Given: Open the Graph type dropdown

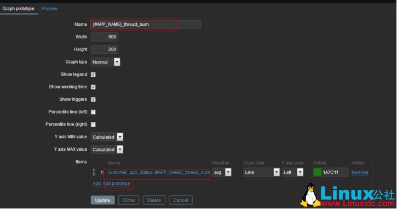Looking at the screenshot, I should click(x=105, y=62).
